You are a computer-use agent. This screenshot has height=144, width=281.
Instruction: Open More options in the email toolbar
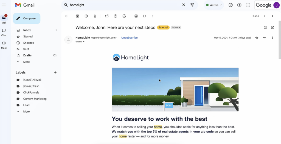tap(153, 16)
